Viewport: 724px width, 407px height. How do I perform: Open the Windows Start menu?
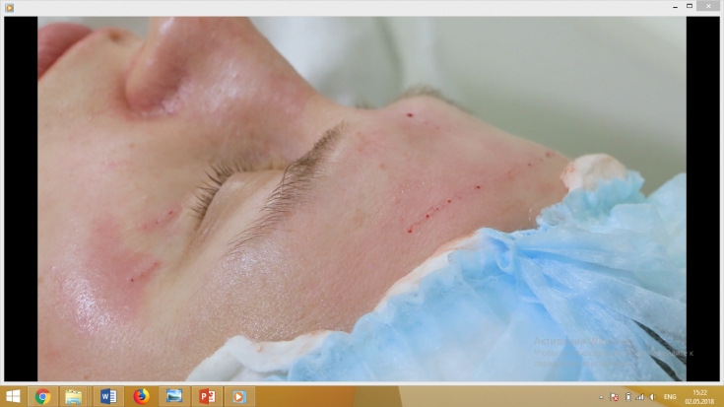coord(13,396)
